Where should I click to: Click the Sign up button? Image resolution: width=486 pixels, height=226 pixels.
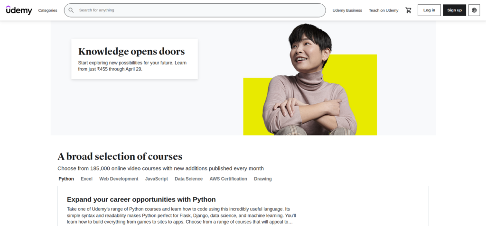[454, 10]
